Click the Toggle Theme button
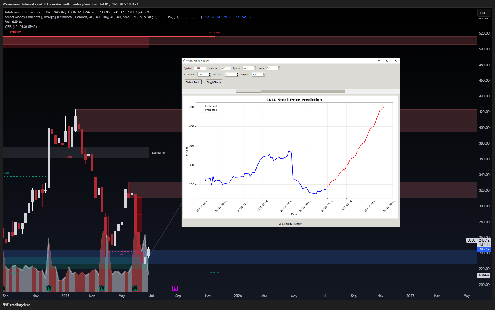This screenshot has height=310, width=495. 214,82
